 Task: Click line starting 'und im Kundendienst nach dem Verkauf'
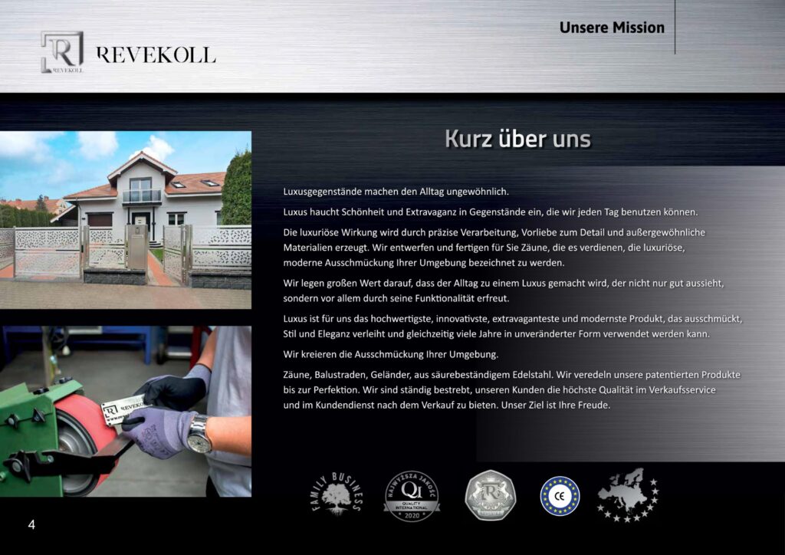447,406
